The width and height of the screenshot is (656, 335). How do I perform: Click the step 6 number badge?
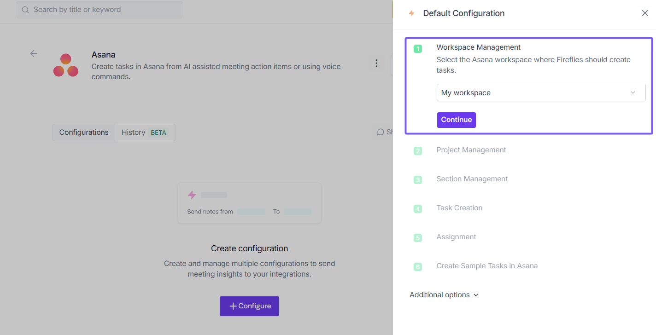click(418, 267)
